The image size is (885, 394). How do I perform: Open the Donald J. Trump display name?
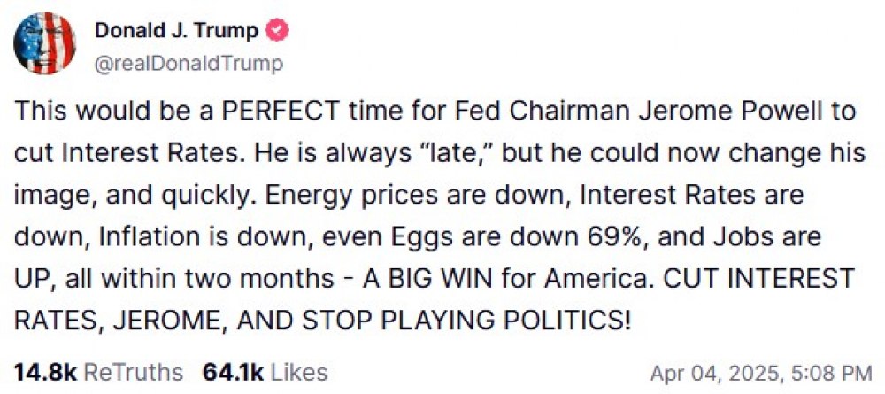[175, 31]
